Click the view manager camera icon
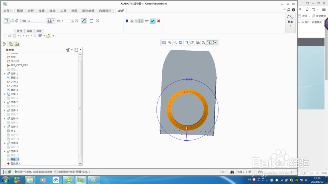This screenshot has height=184, width=328. [x=198, y=43]
